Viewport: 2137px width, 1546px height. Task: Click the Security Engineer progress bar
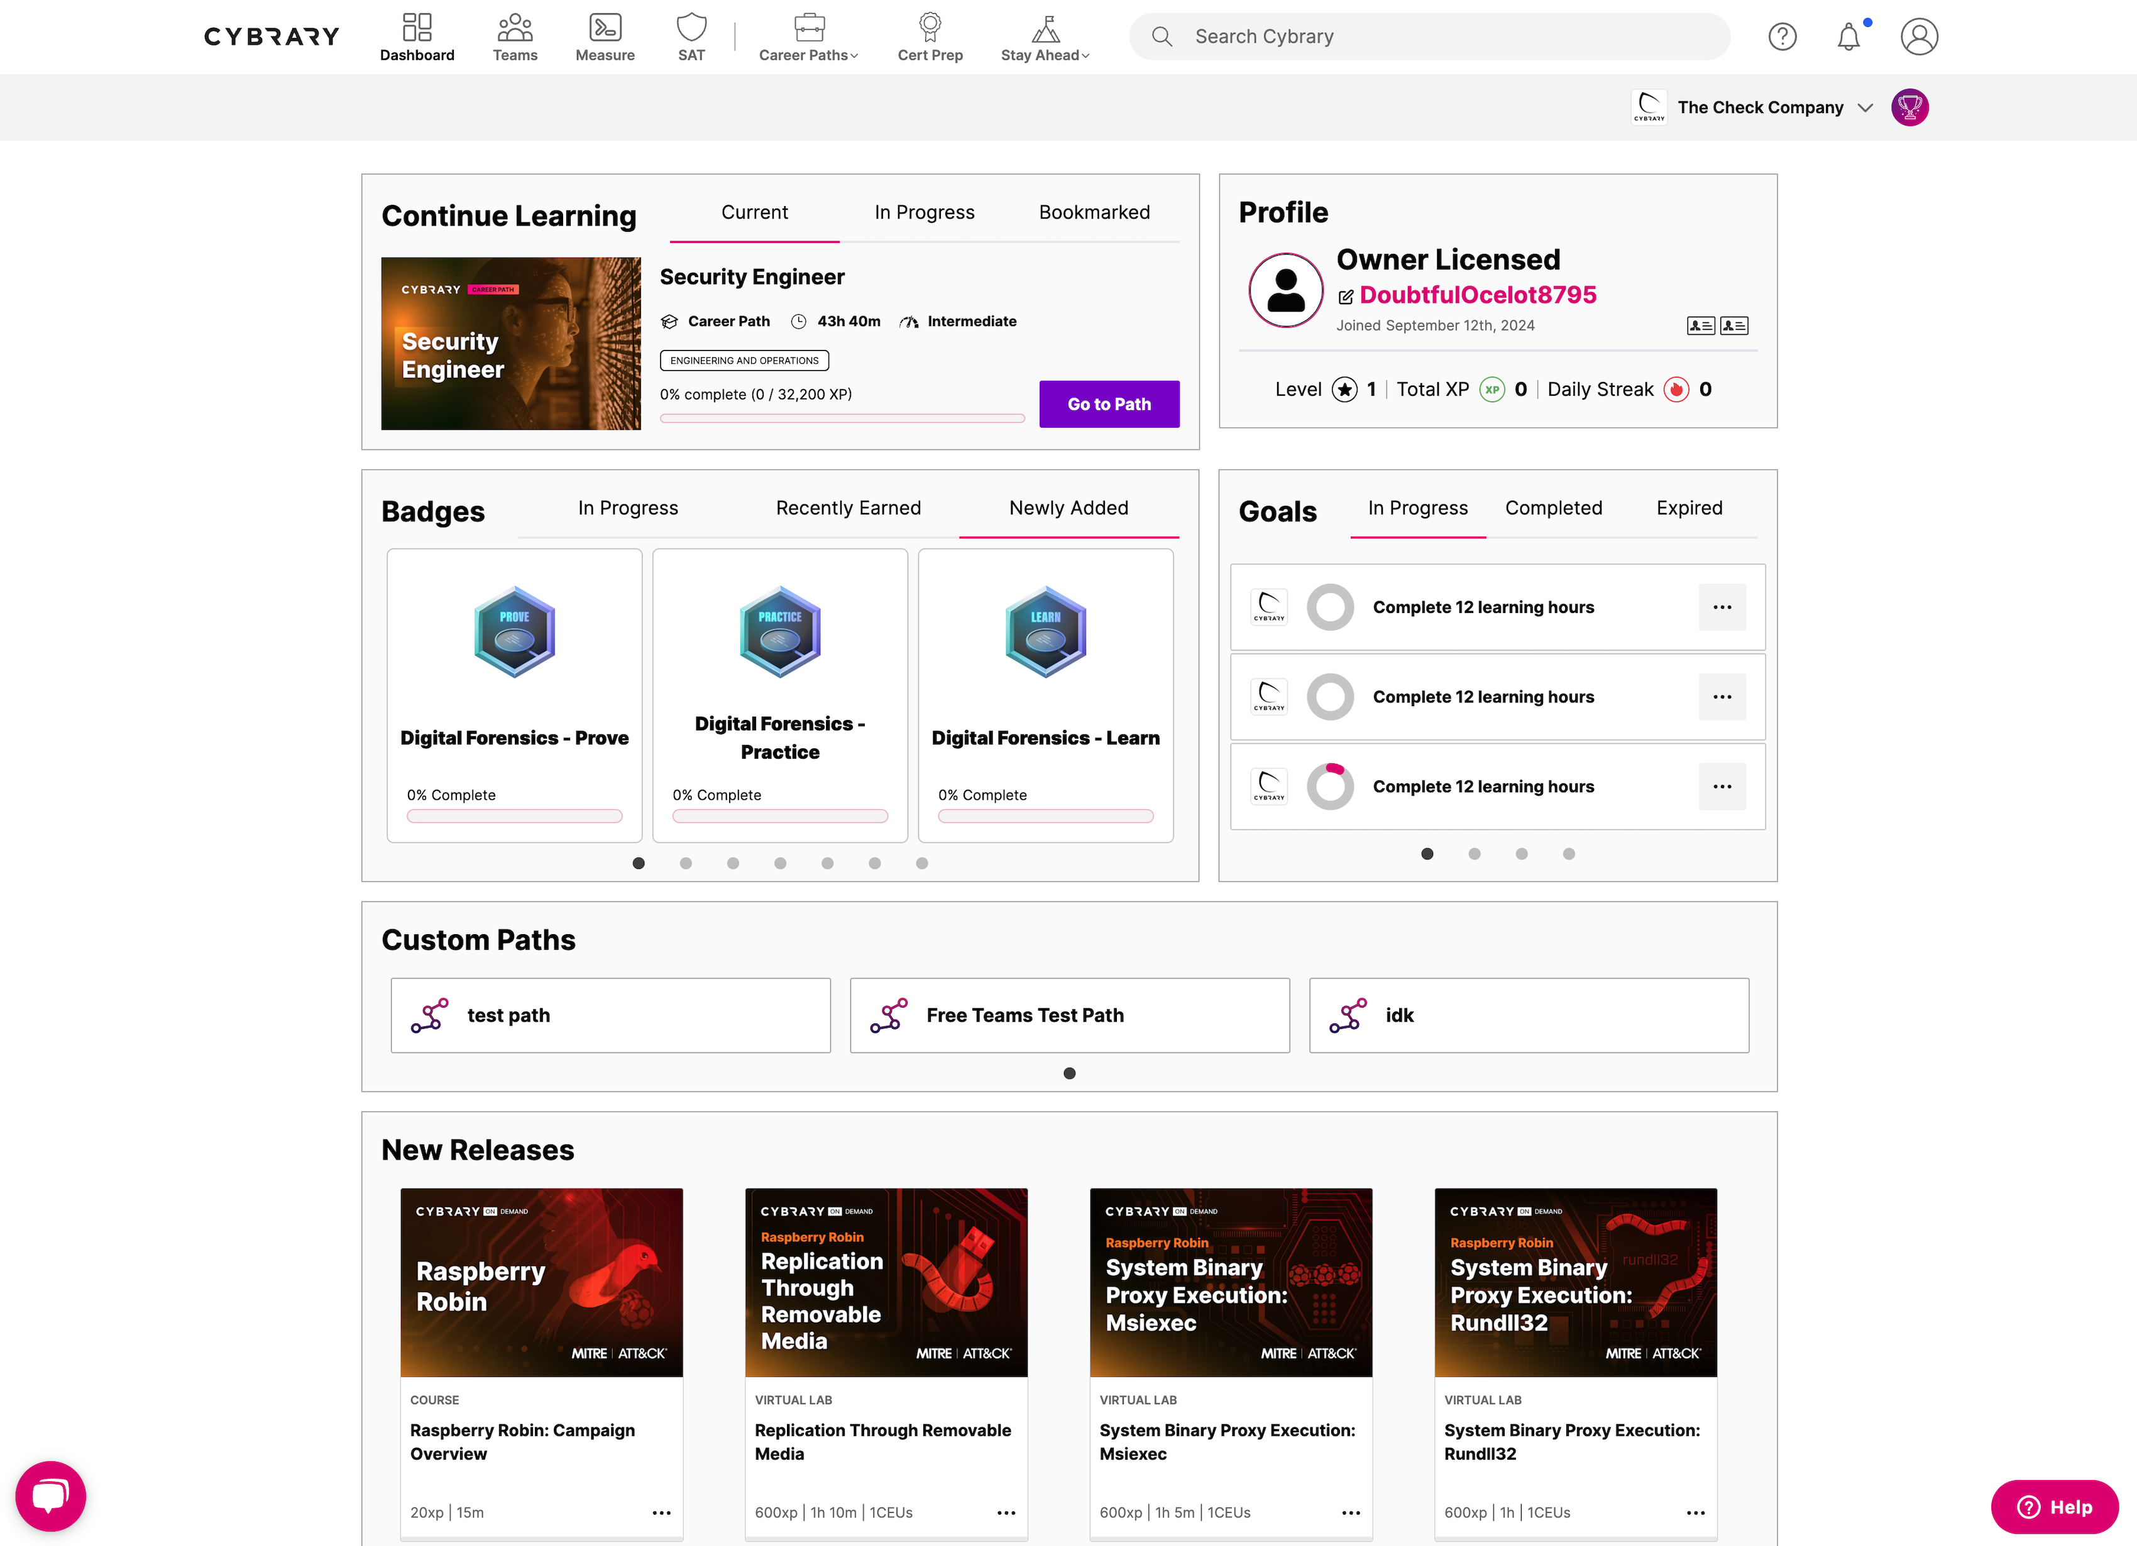tap(842, 418)
